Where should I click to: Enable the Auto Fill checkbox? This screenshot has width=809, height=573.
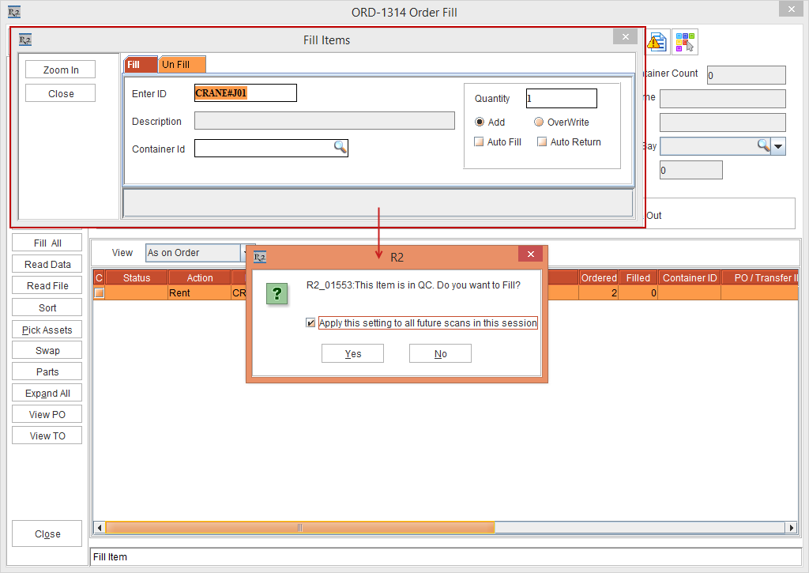[479, 142]
